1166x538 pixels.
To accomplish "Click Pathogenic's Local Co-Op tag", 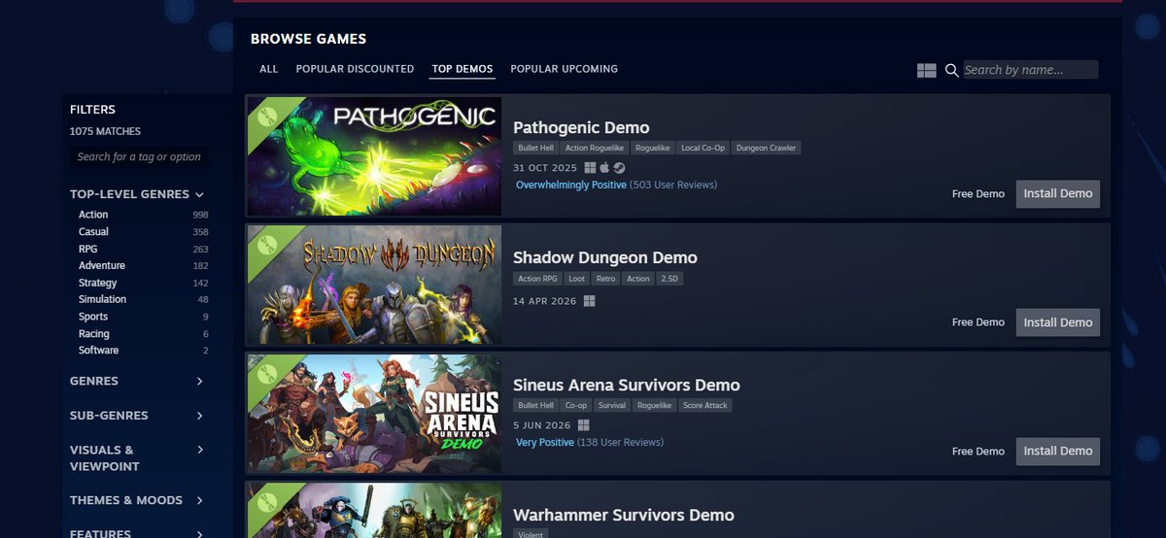I will click(x=703, y=149).
